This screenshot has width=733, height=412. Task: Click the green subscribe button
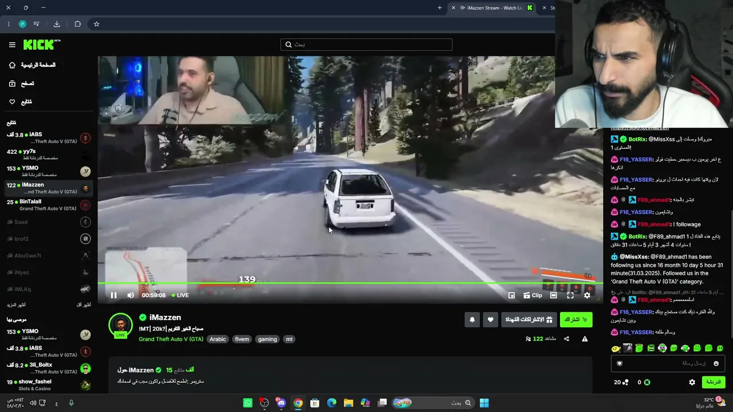tap(576, 320)
